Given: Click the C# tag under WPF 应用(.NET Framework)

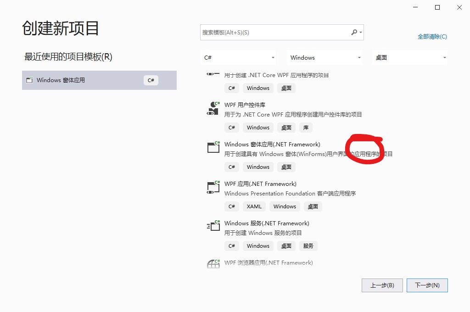Looking at the screenshot, I should 232,206.
